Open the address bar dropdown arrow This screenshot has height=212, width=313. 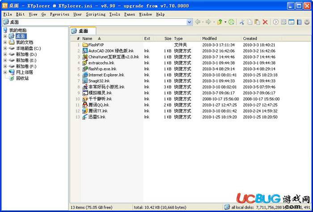point(190,22)
